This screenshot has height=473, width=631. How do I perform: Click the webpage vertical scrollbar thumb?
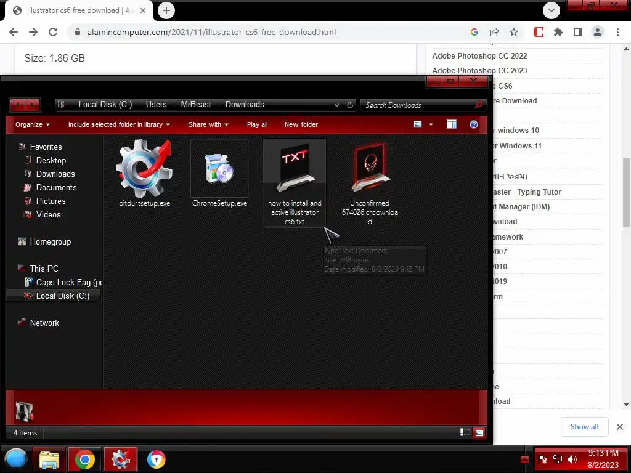626,192
